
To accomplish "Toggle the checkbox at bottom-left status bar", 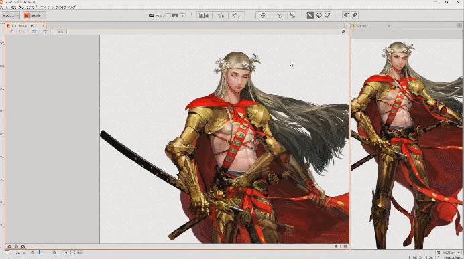I will coord(7,252).
